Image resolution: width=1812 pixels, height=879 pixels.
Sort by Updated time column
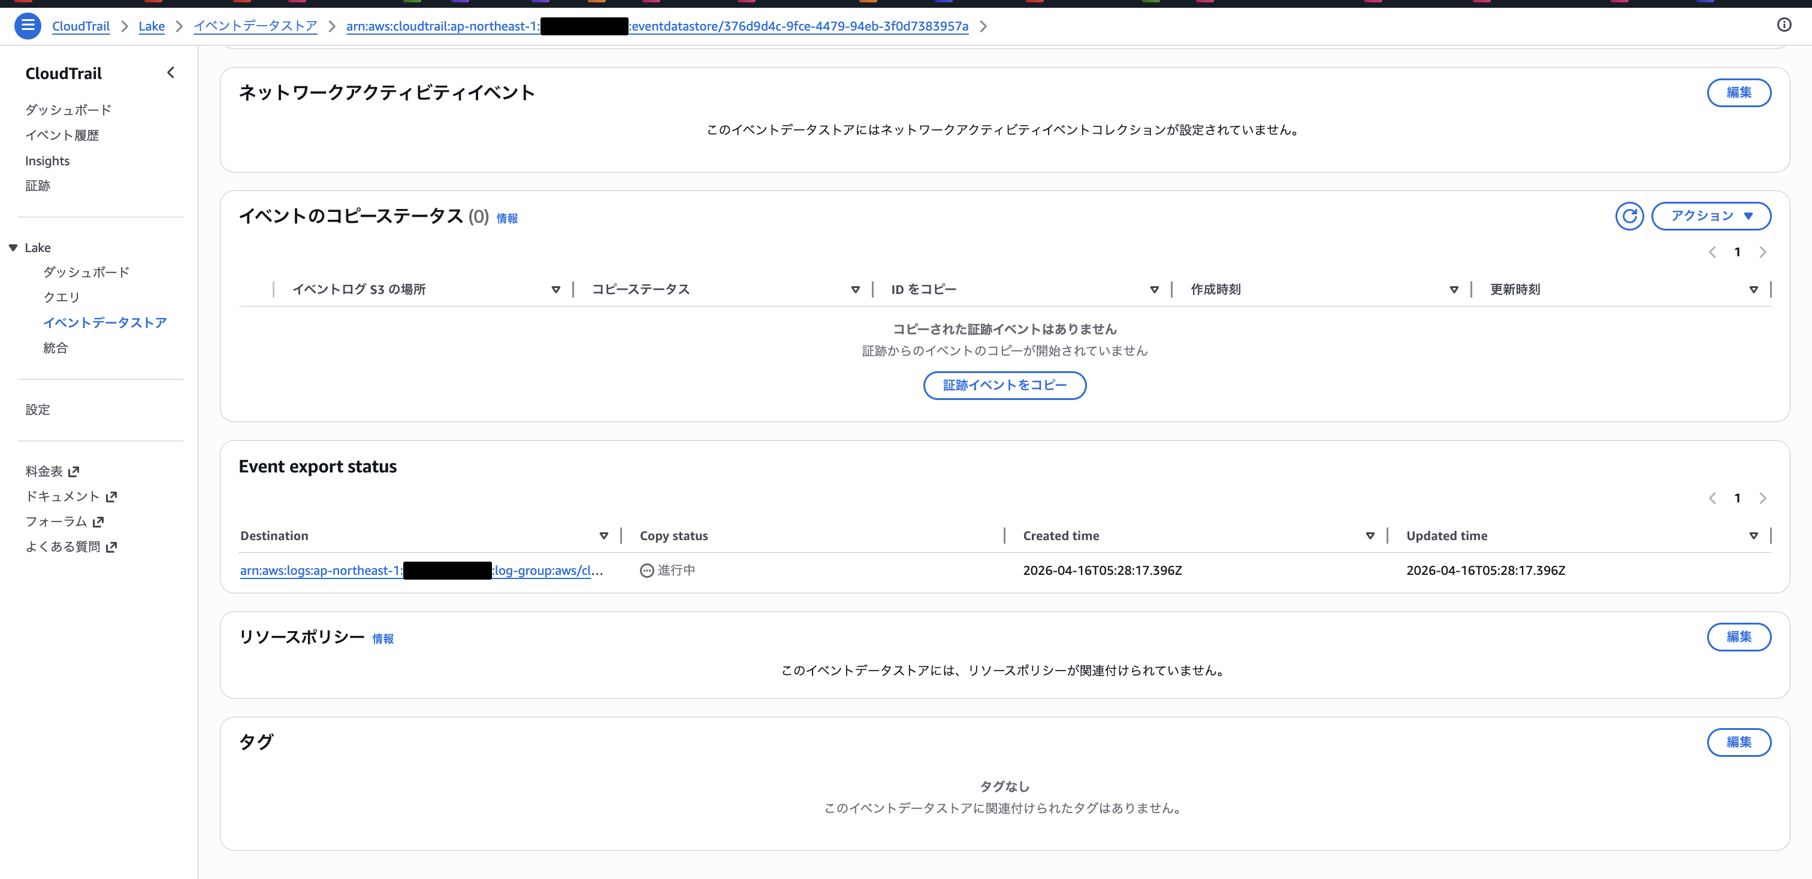coord(1754,536)
